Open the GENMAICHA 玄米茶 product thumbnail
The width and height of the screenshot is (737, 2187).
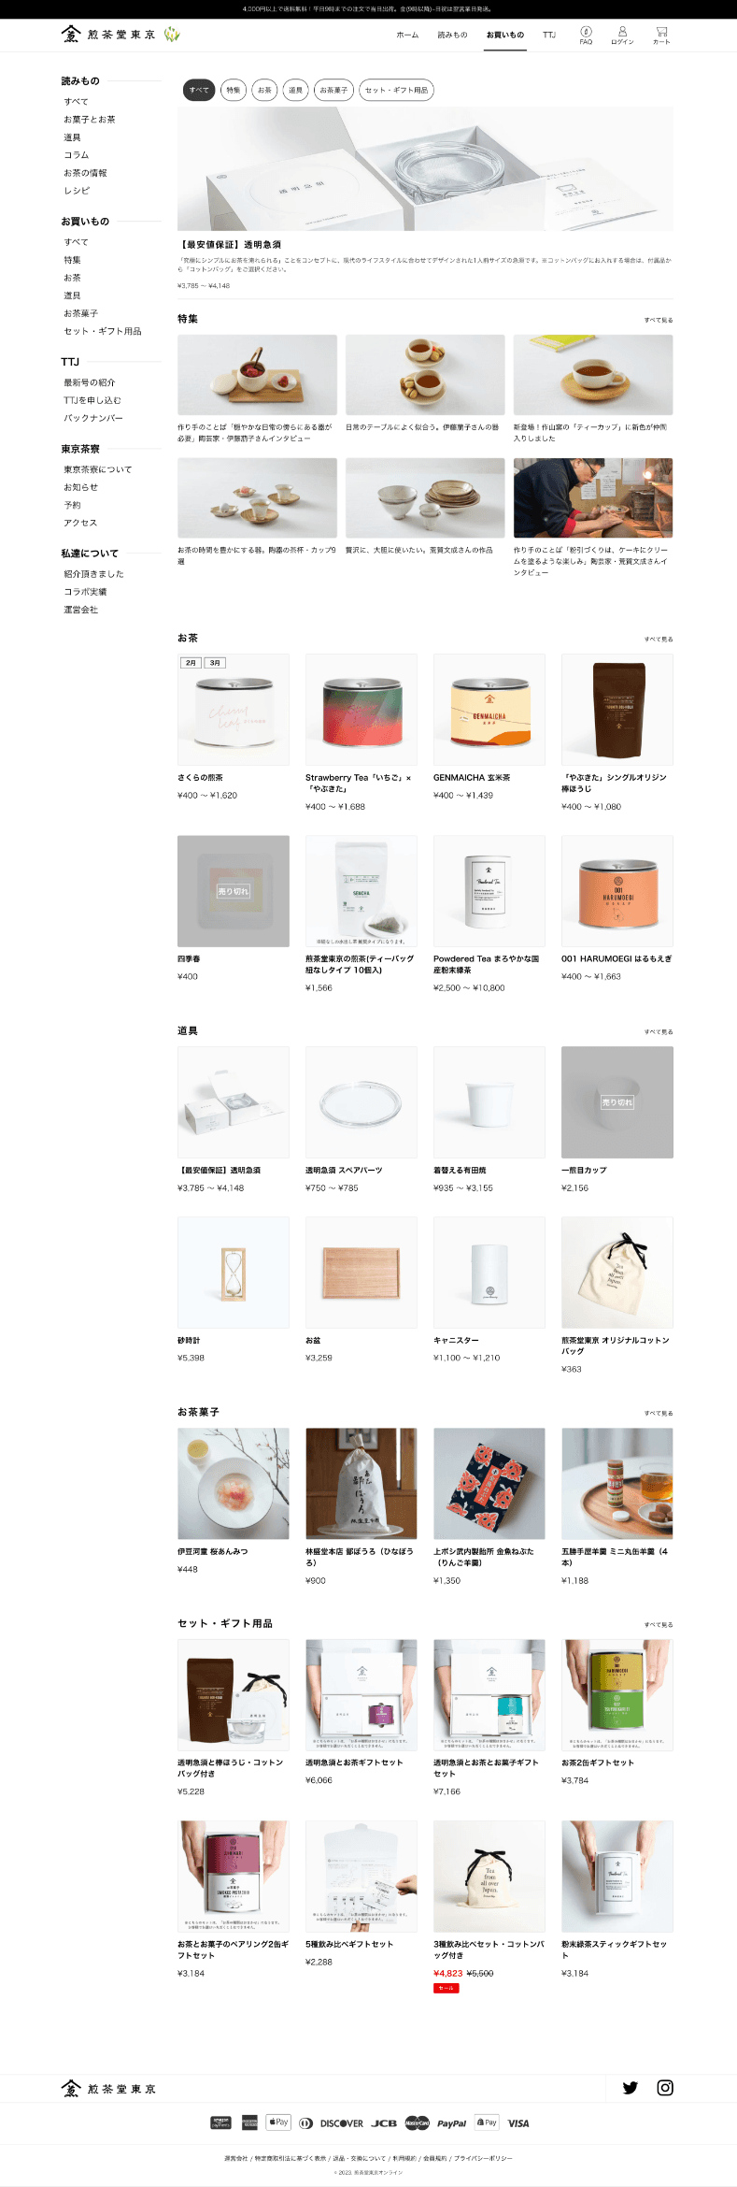pyautogui.click(x=489, y=710)
